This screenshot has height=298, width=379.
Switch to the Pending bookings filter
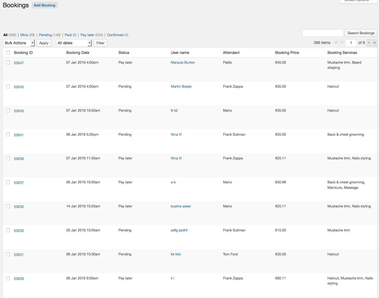tap(45, 35)
